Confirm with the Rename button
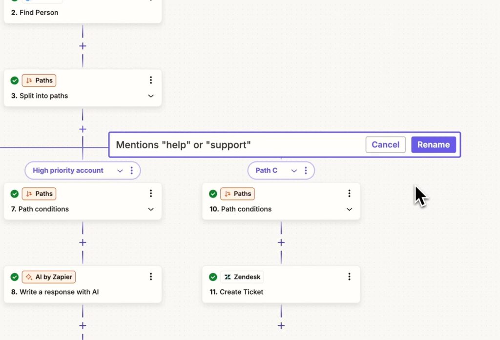500x340 pixels. pos(434,145)
